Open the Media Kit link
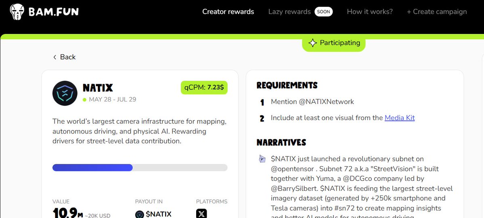Viewport: 484px width, 218px height. click(400, 118)
